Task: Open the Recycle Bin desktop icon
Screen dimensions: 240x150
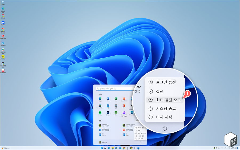Action: tap(3, 3)
